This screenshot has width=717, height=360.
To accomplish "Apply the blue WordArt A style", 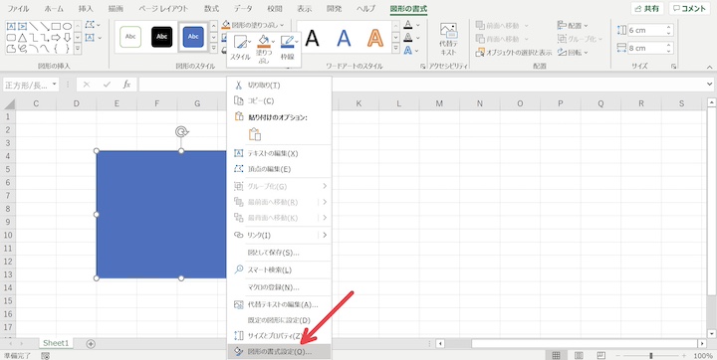I will [344, 38].
